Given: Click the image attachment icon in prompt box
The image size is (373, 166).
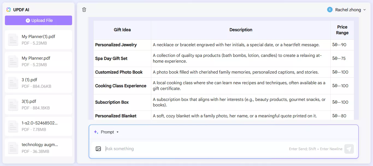Looking at the screenshot, I should coord(98,149).
